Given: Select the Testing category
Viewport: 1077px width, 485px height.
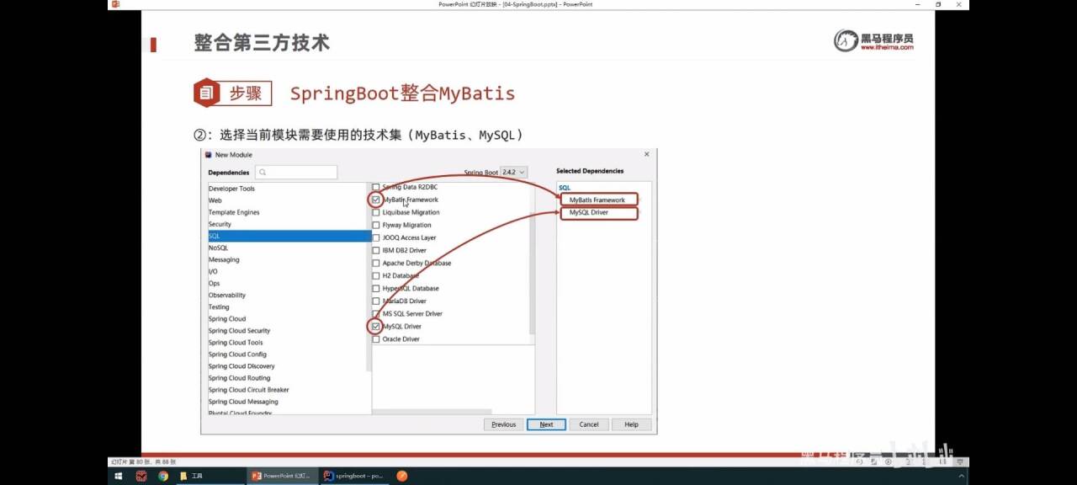Looking at the screenshot, I should (219, 306).
